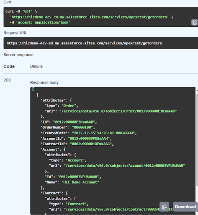
Task: Click the "Response body" label
Action: click(44, 82)
